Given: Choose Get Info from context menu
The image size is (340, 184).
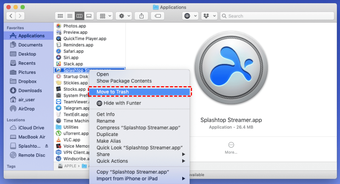Looking at the screenshot, I should 139,114.
